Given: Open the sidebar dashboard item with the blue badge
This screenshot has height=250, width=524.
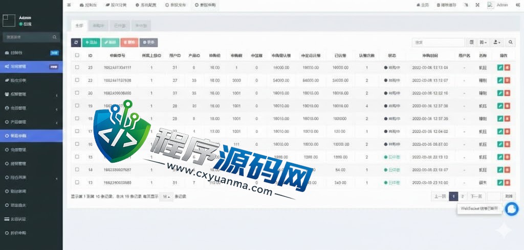Looking at the screenshot, I should 31,53.
